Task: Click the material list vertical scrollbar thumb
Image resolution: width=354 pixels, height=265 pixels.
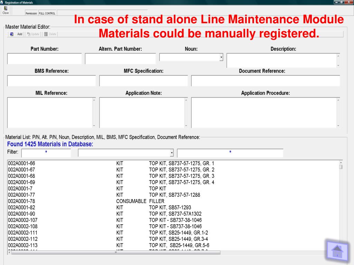Action: pos(341,167)
